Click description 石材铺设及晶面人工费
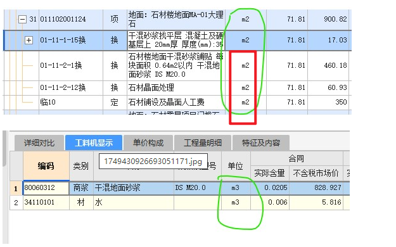This screenshot has width=396, height=247. (166, 102)
